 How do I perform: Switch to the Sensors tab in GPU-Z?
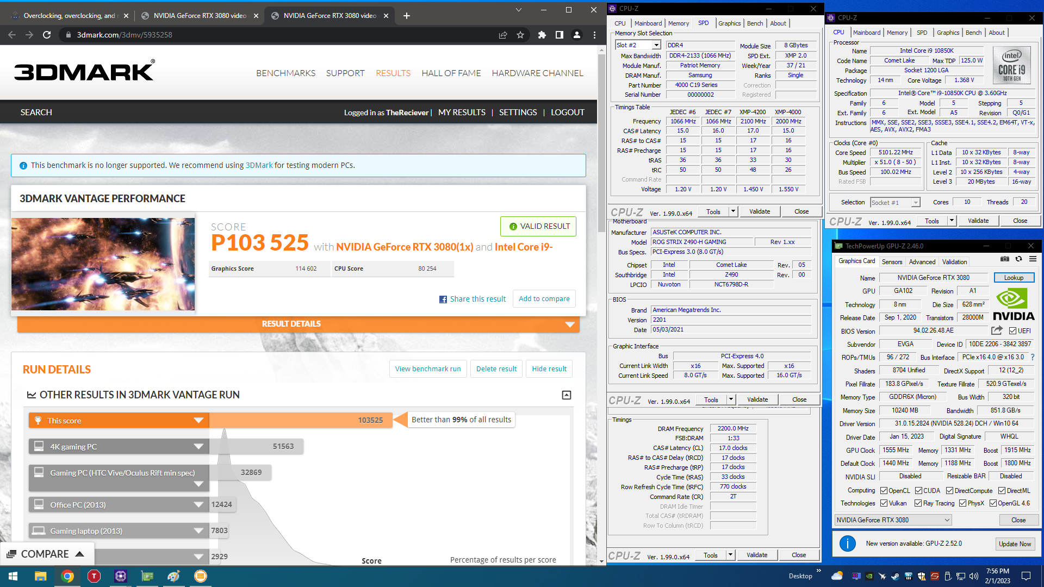(892, 262)
